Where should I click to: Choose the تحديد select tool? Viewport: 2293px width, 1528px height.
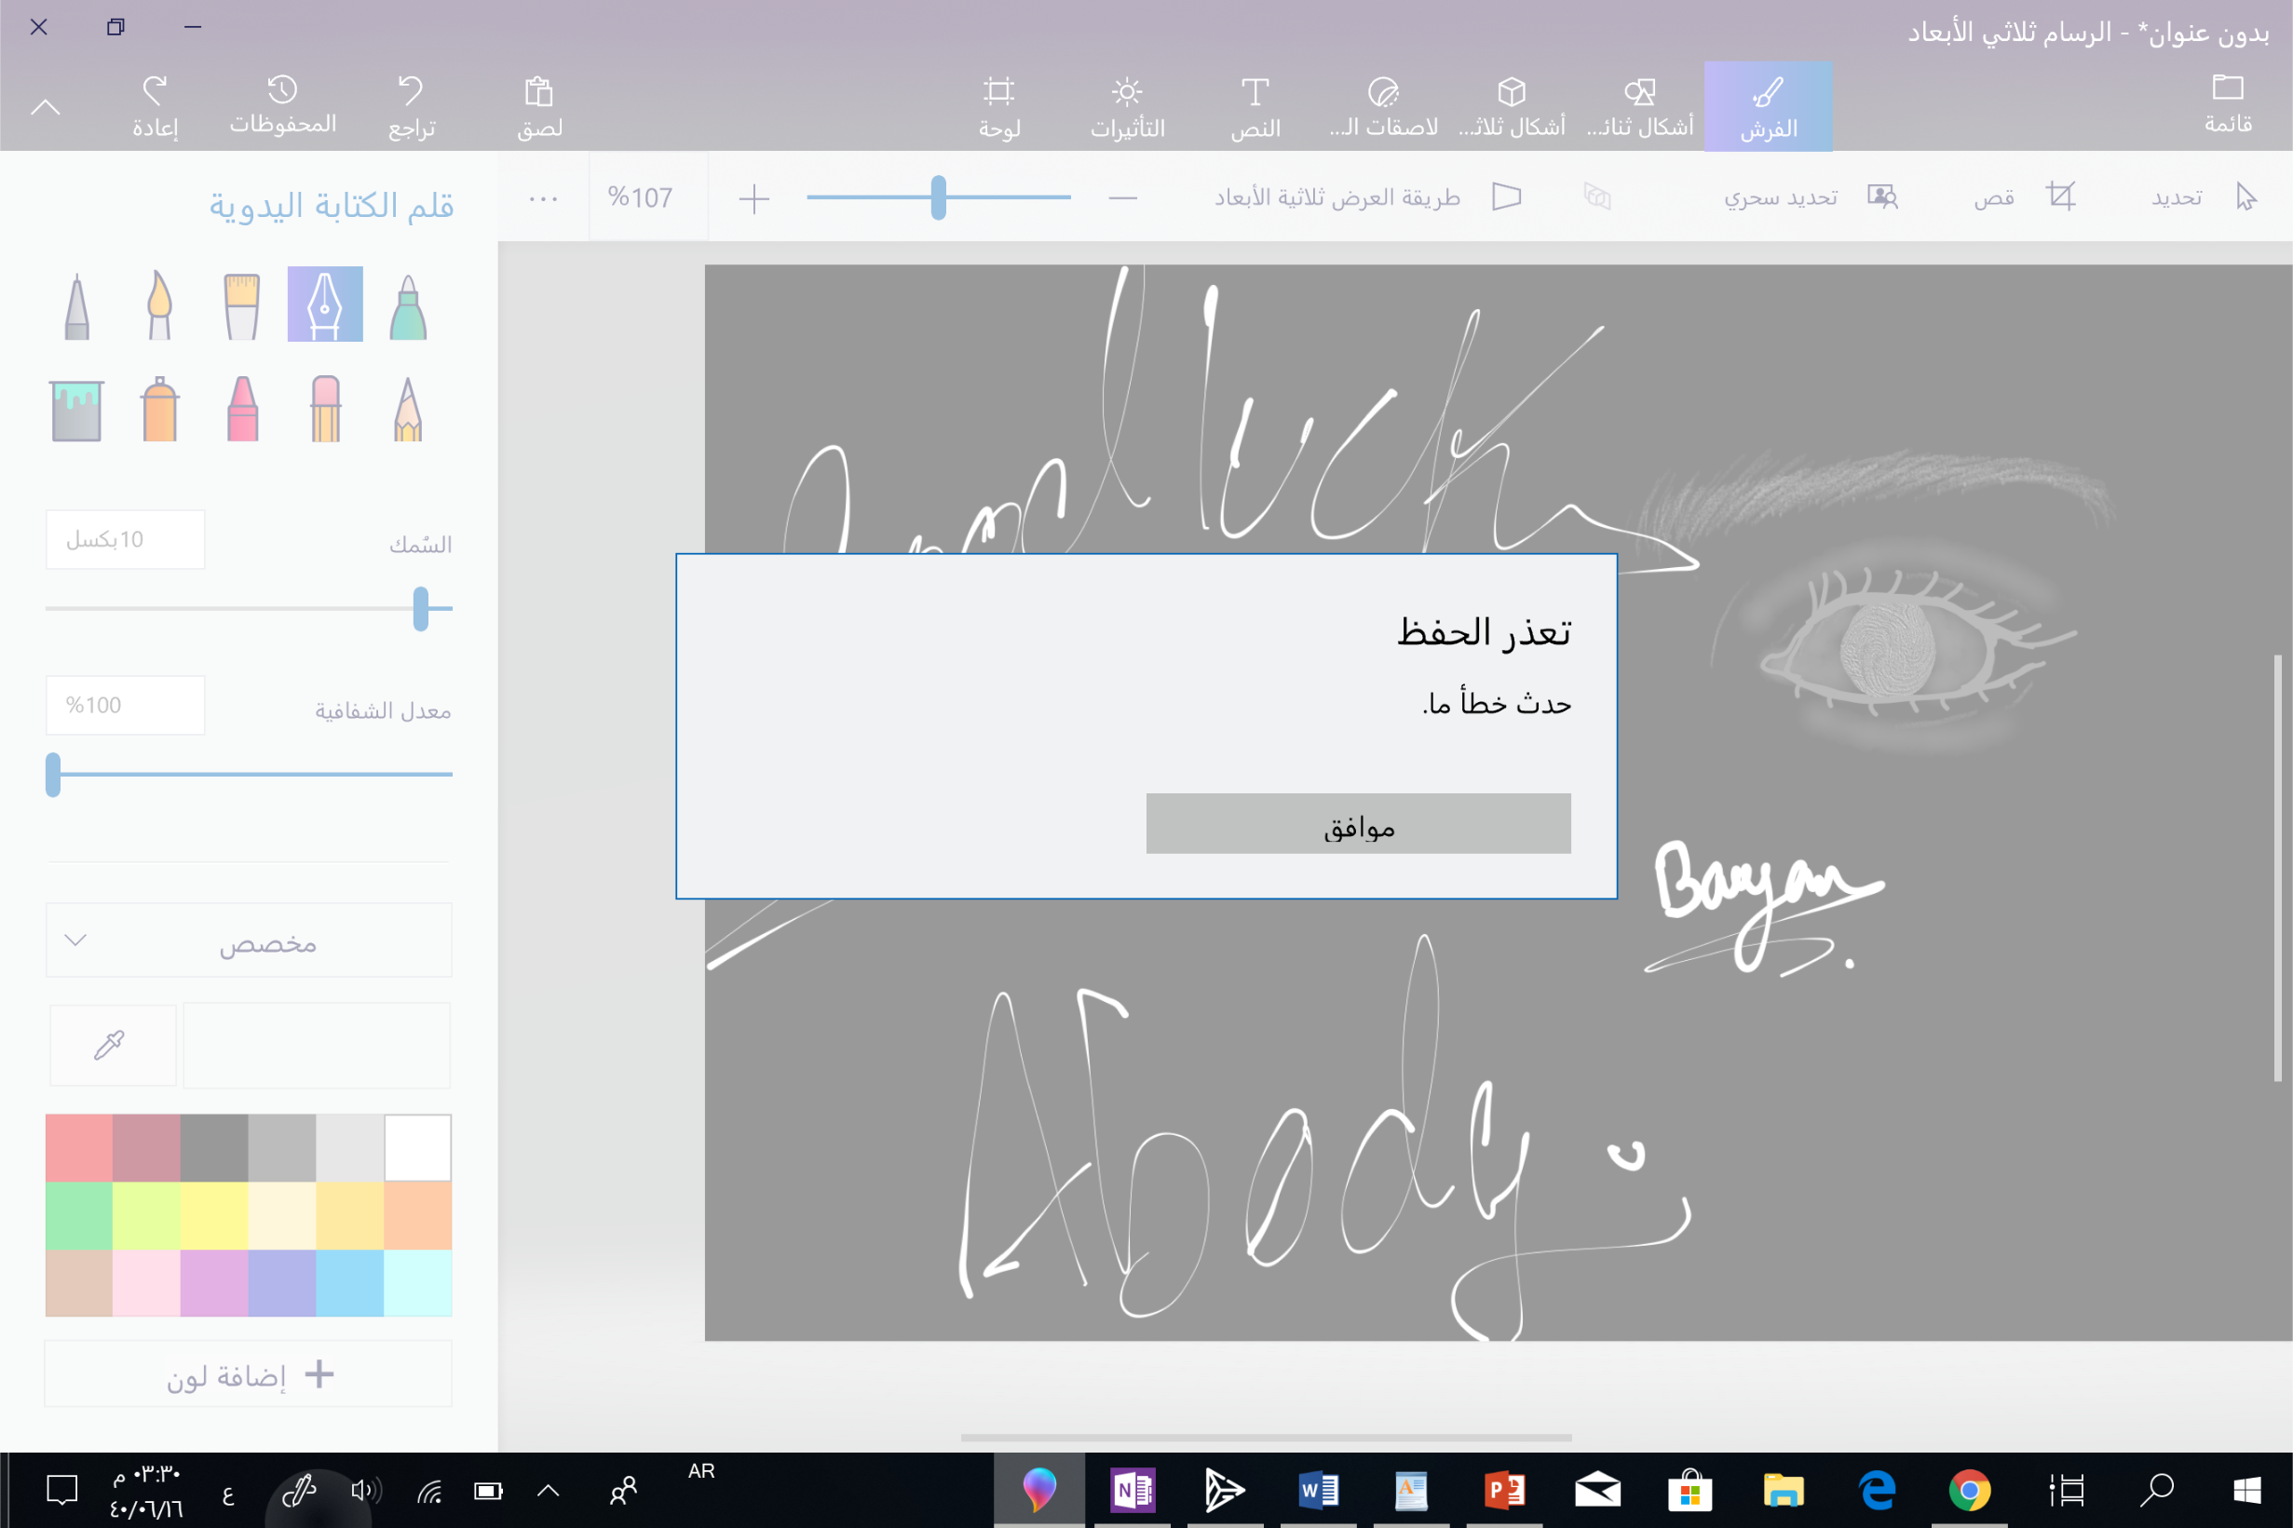click(2205, 196)
